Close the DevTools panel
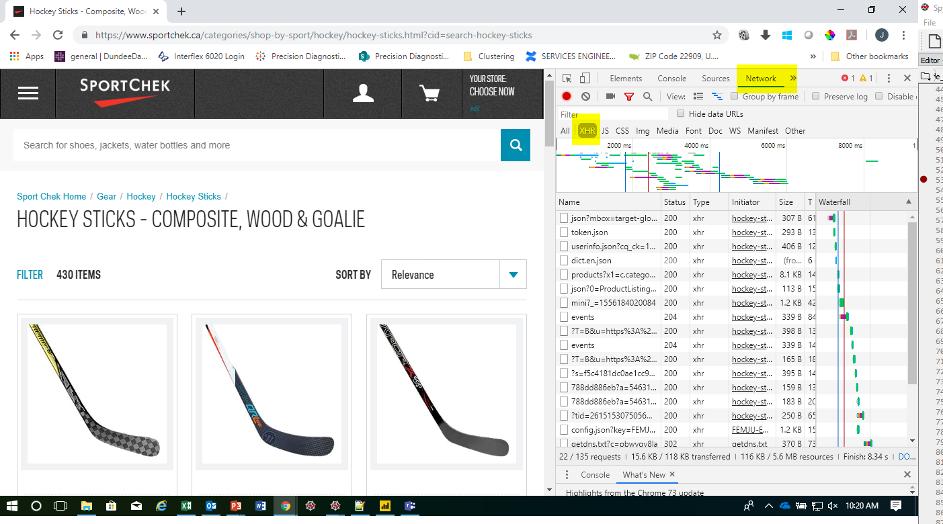Image resolution: width=943 pixels, height=524 pixels. 907,79
